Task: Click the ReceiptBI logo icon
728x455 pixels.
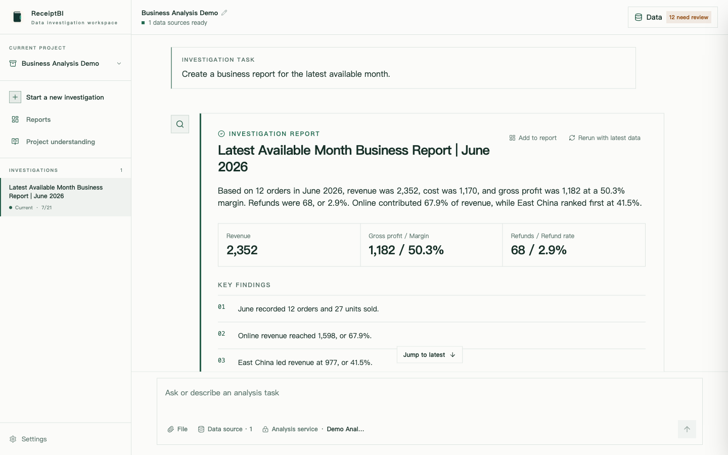Action: pos(17,17)
